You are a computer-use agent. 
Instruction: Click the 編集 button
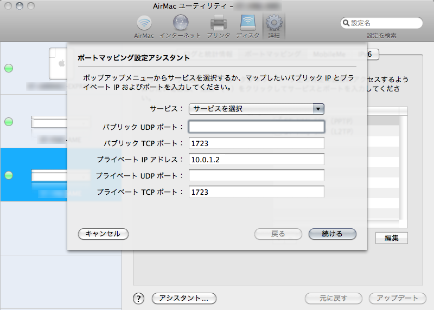[391, 238]
